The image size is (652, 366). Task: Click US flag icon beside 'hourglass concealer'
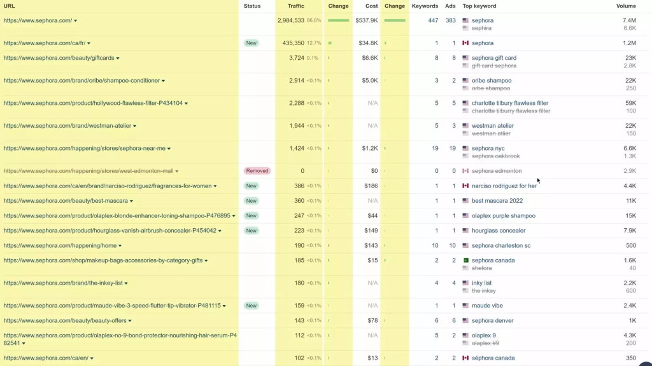[x=465, y=230]
